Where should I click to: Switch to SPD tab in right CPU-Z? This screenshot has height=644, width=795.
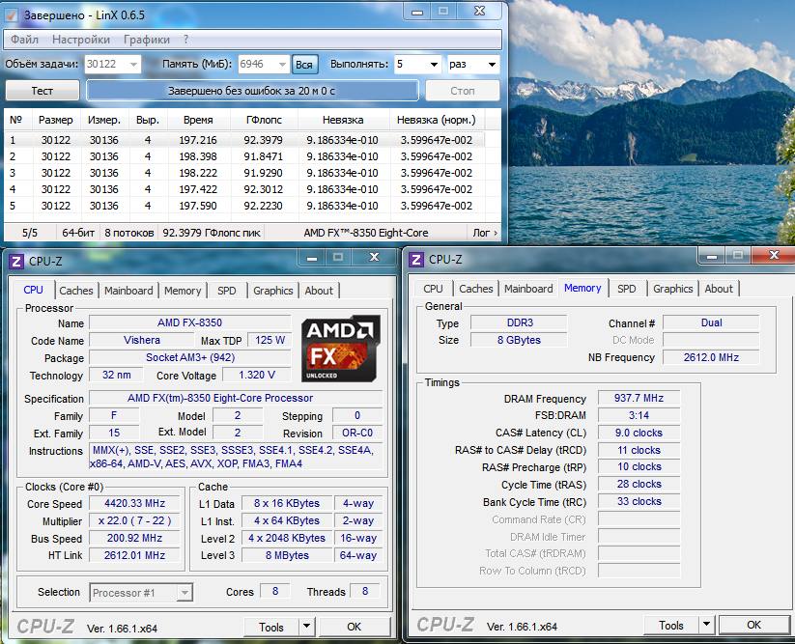[x=627, y=289]
